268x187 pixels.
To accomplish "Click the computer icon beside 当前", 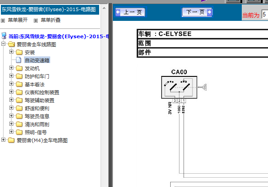I will click(4, 36).
